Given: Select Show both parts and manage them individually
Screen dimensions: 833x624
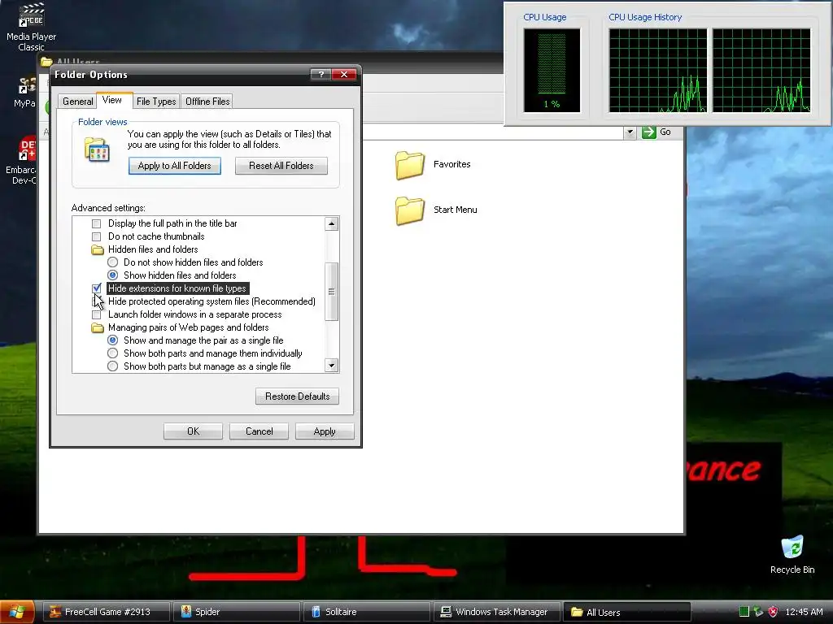Looking at the screenshot, I should pos(112,353).
